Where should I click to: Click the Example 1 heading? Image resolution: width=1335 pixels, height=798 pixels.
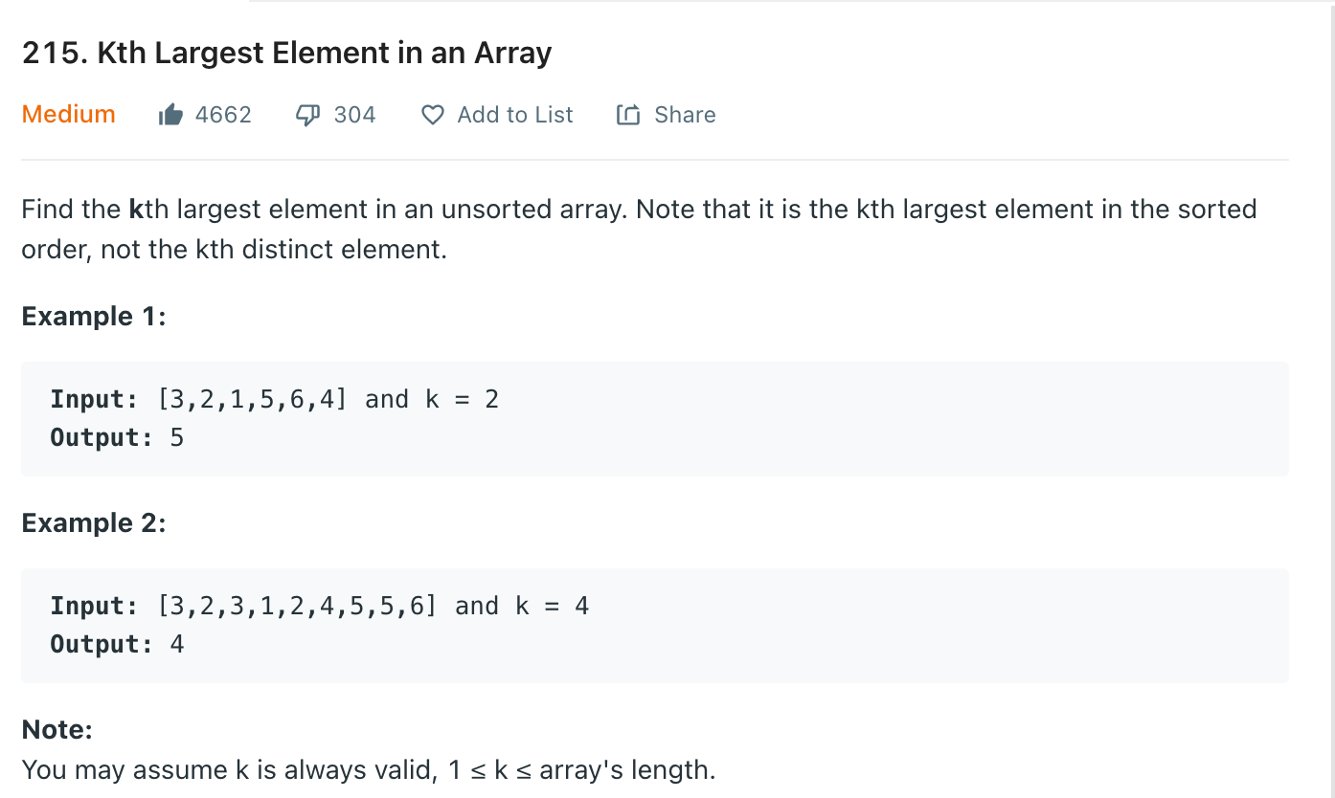[94, 317]
